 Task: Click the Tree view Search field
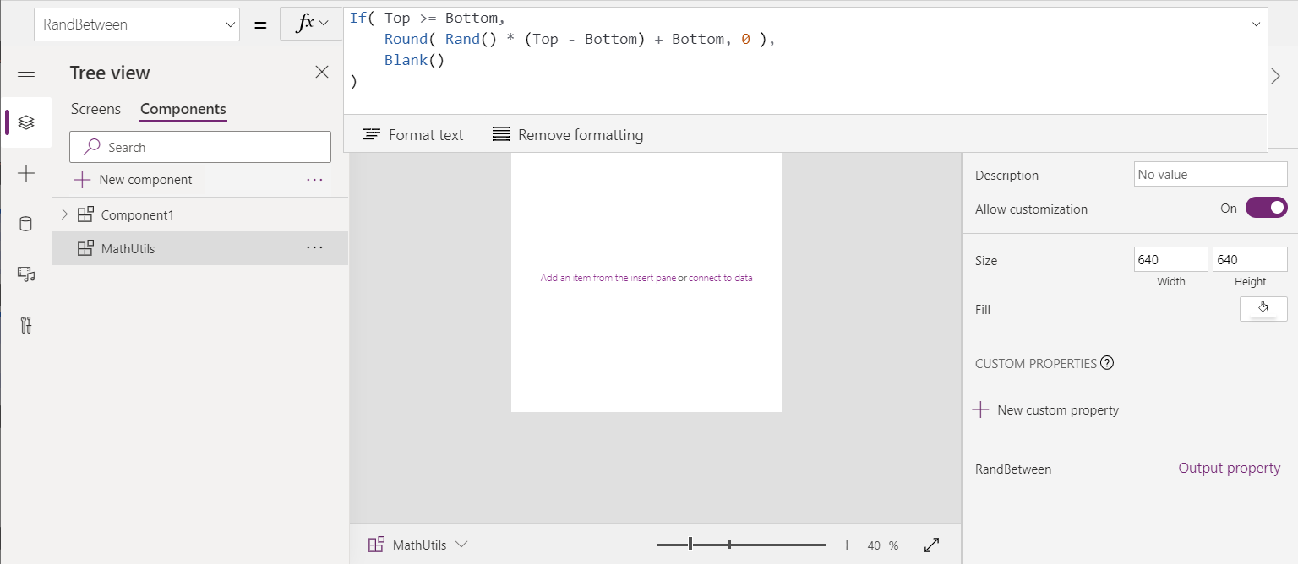pyautogui.click(x=200, y=147)
